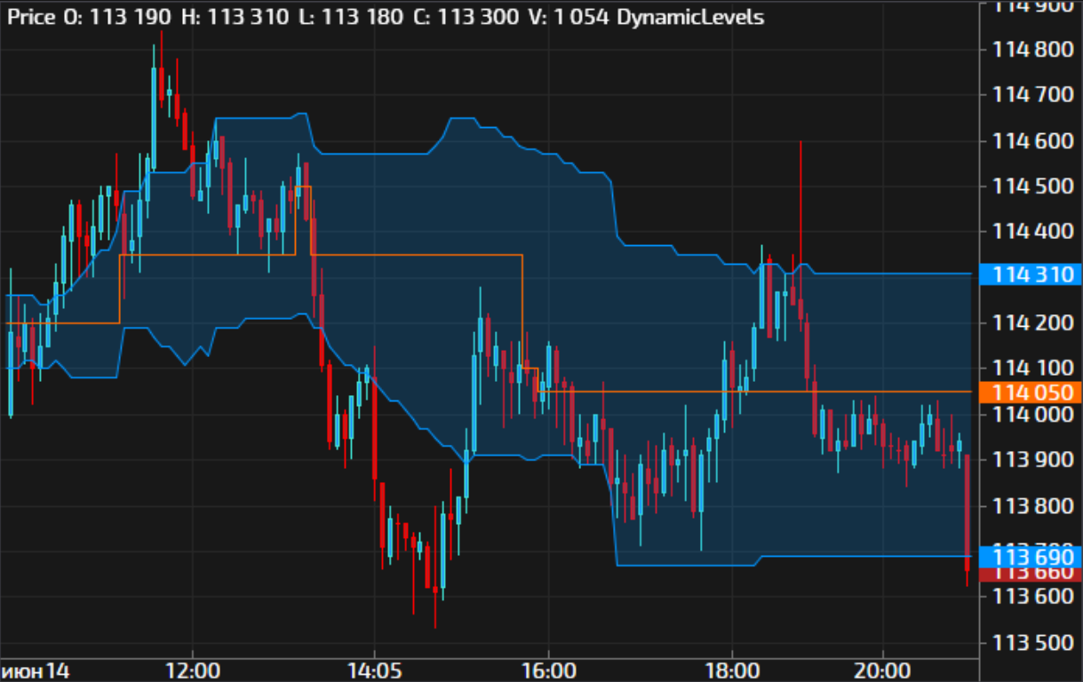The image size is (1083, 682).
Task: Click the 18:00 time axis label
Action: click(731, 670)
